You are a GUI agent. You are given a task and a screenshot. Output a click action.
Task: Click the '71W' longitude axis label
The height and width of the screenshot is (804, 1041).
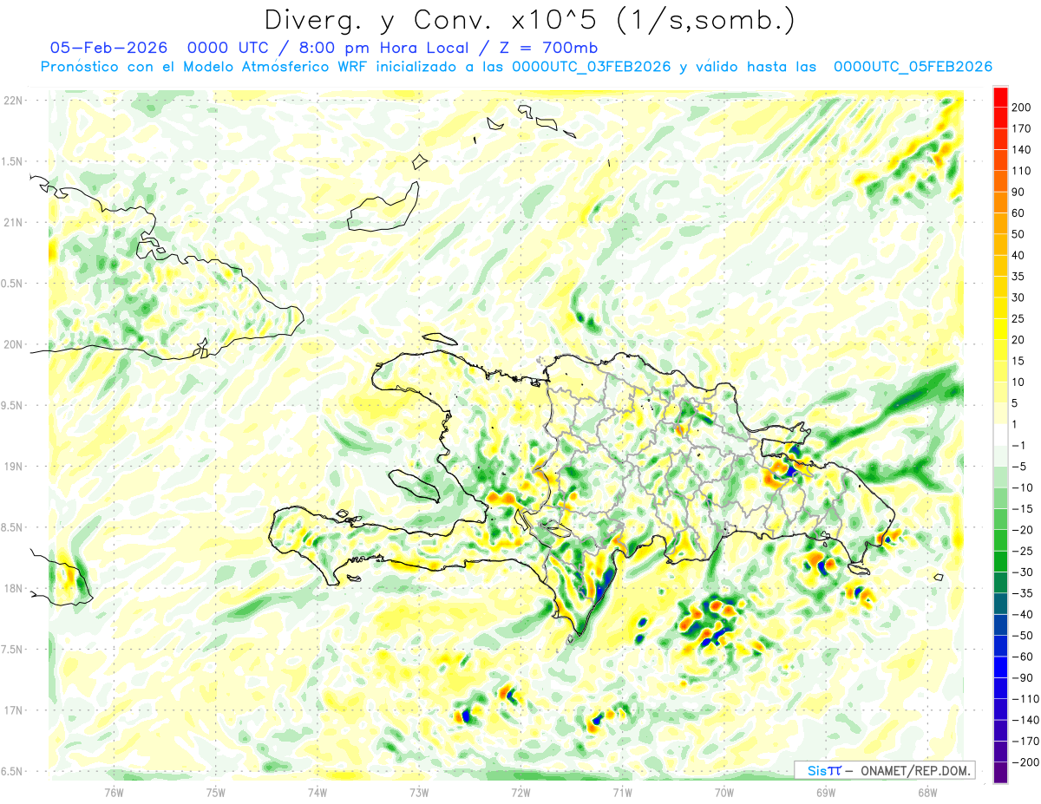622,792
